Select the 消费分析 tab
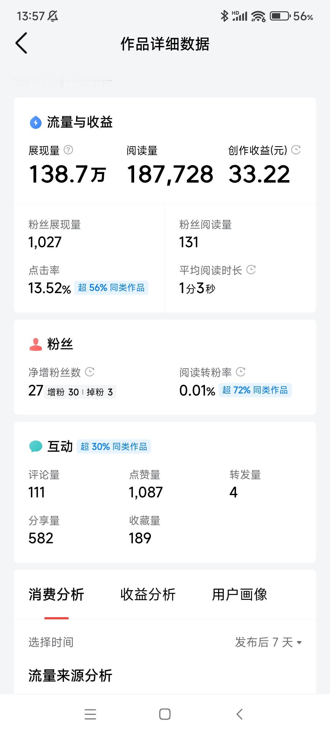This screenshot has height=734, width=330. click(x=56, y=595)
